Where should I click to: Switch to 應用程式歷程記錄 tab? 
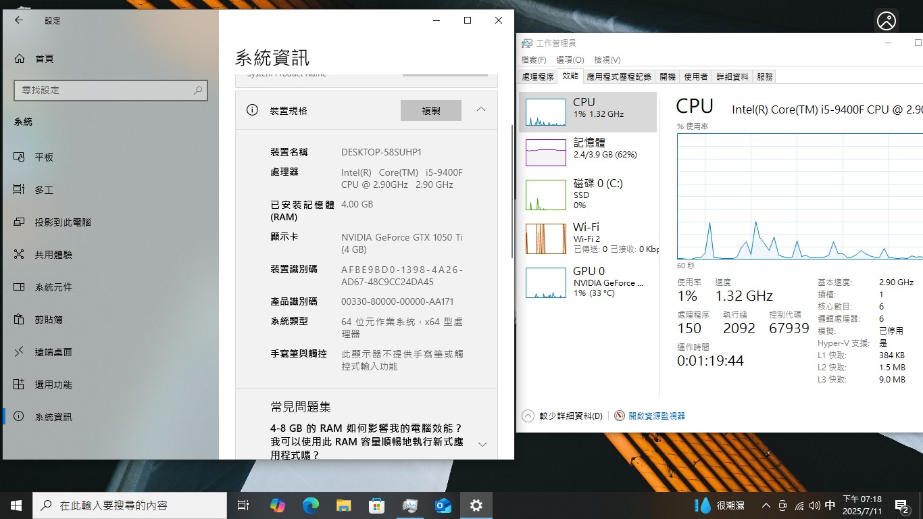coord(619,77)
